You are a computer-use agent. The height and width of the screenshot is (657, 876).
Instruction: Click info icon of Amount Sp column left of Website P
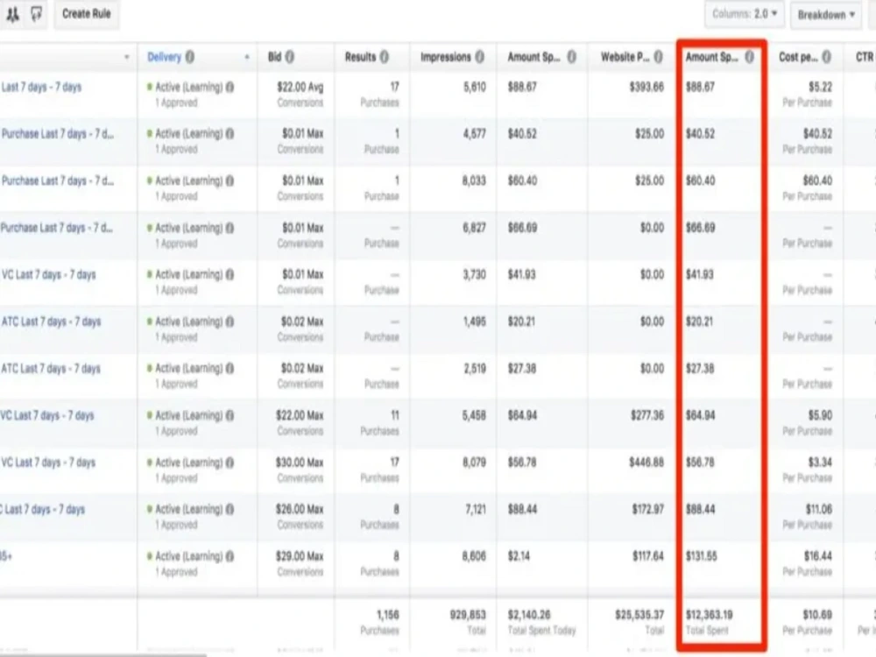pos(571,57)
